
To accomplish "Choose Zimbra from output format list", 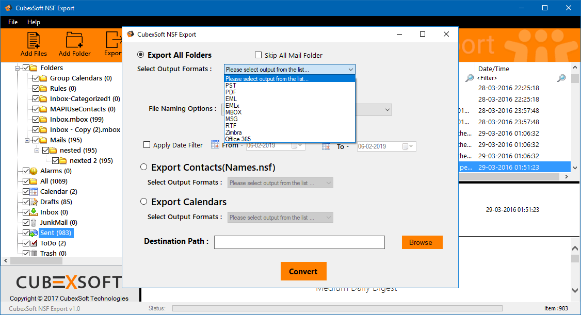I will [x=289, y=132].
